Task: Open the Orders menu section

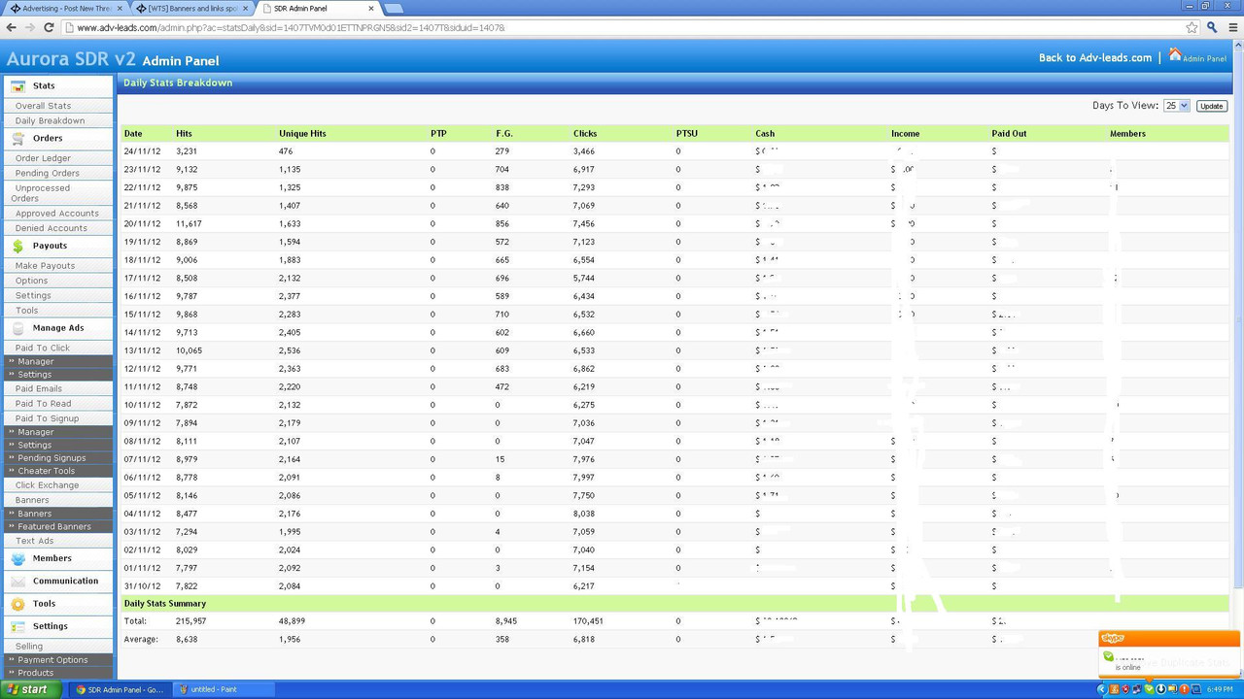Action: pyautogui.click(x=47, y=139)
